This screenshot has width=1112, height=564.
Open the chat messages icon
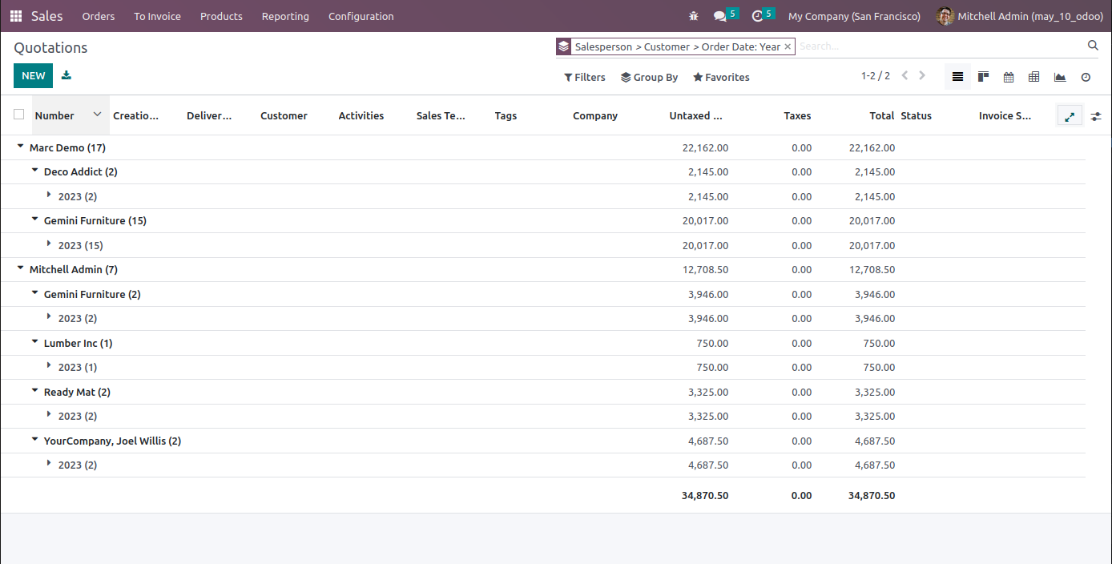pos(720,16)
